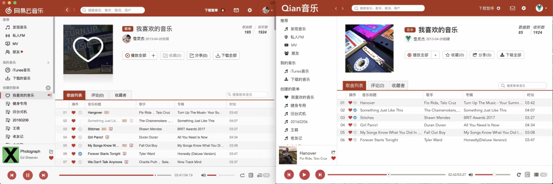Click 分享(0) button in NetEase
This screenshot has height=184, width=553.
(x=198, y=55)
